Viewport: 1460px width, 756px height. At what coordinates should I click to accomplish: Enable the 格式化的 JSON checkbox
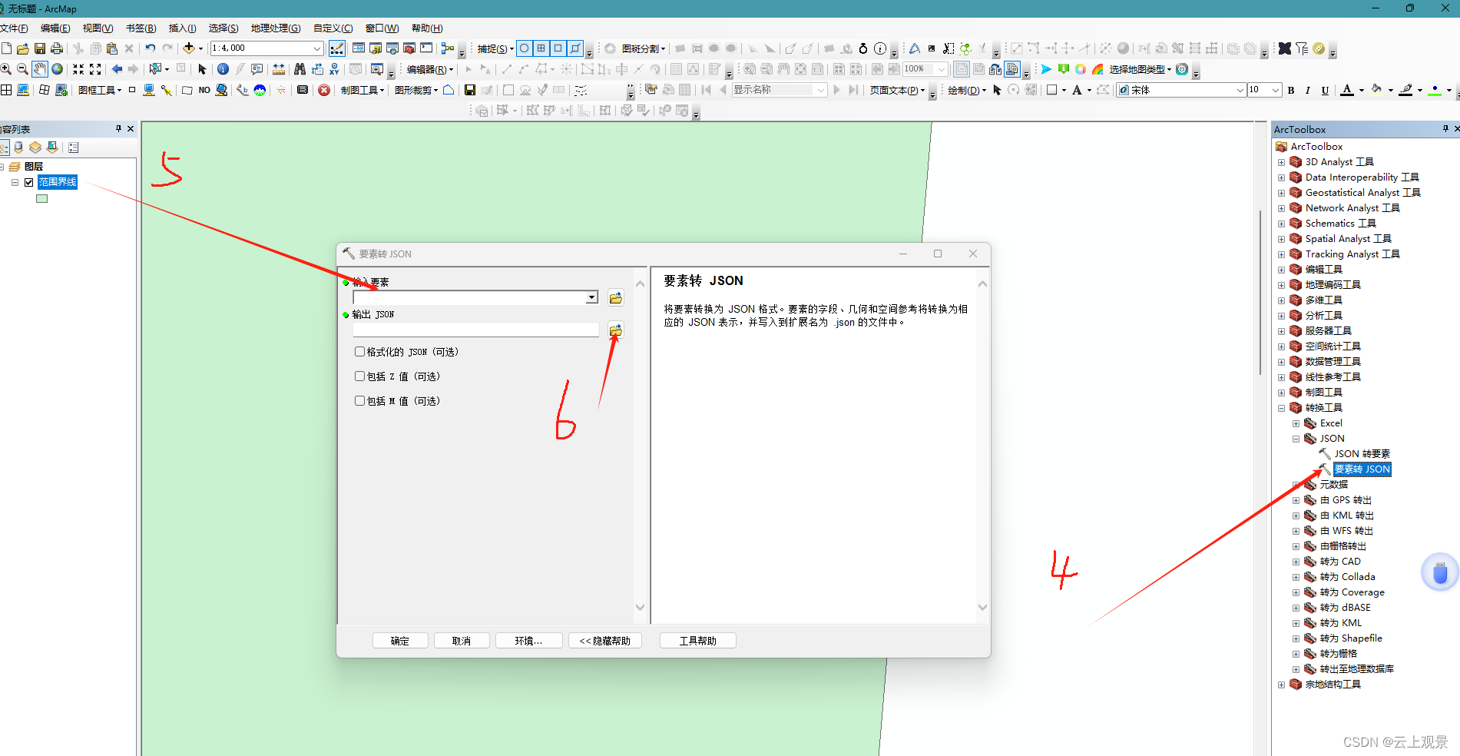[x=359, y=351]
